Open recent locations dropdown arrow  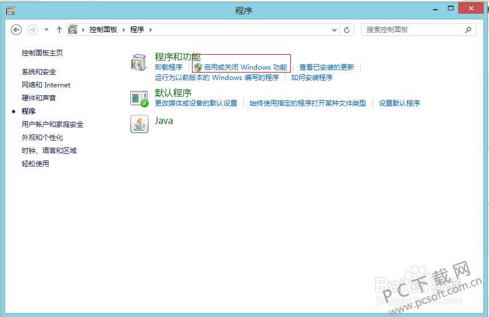click(46, 30)
